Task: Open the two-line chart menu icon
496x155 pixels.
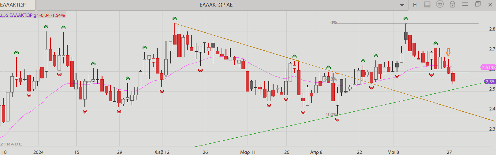Action: coord(465,4)
